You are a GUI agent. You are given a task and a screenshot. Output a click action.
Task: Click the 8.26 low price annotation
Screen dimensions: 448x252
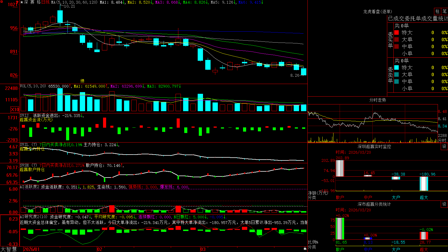[x=295, y=75]
